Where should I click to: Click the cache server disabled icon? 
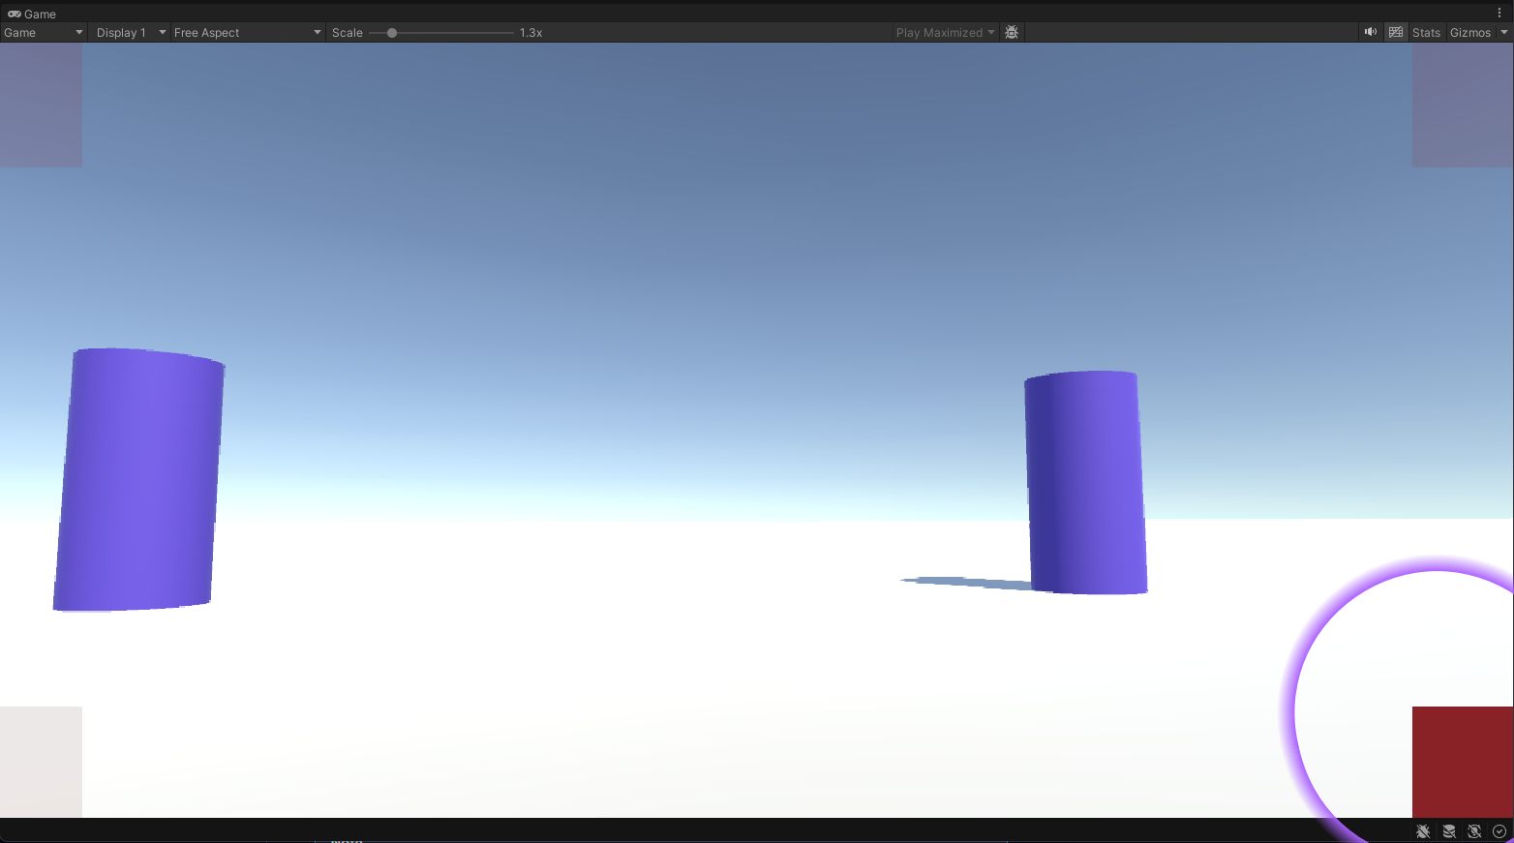pos(1449,831)
